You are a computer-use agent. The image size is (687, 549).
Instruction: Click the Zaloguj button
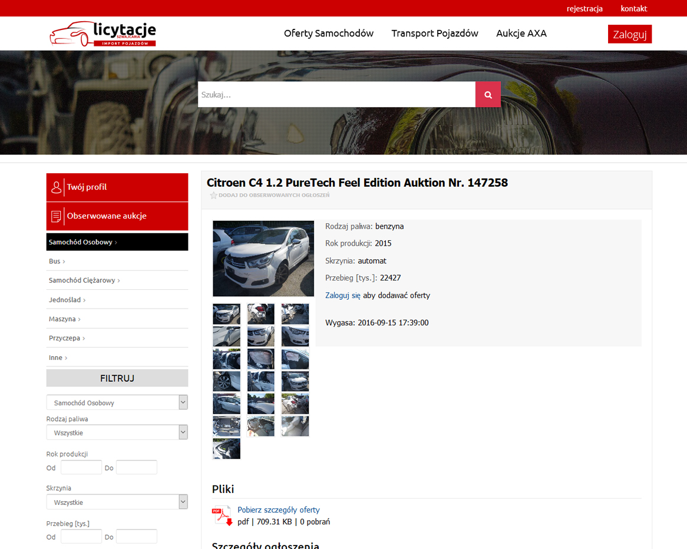click(630, 34)
